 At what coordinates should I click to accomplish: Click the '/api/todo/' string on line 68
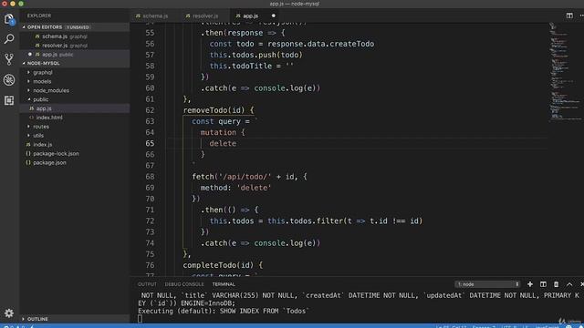245,177
